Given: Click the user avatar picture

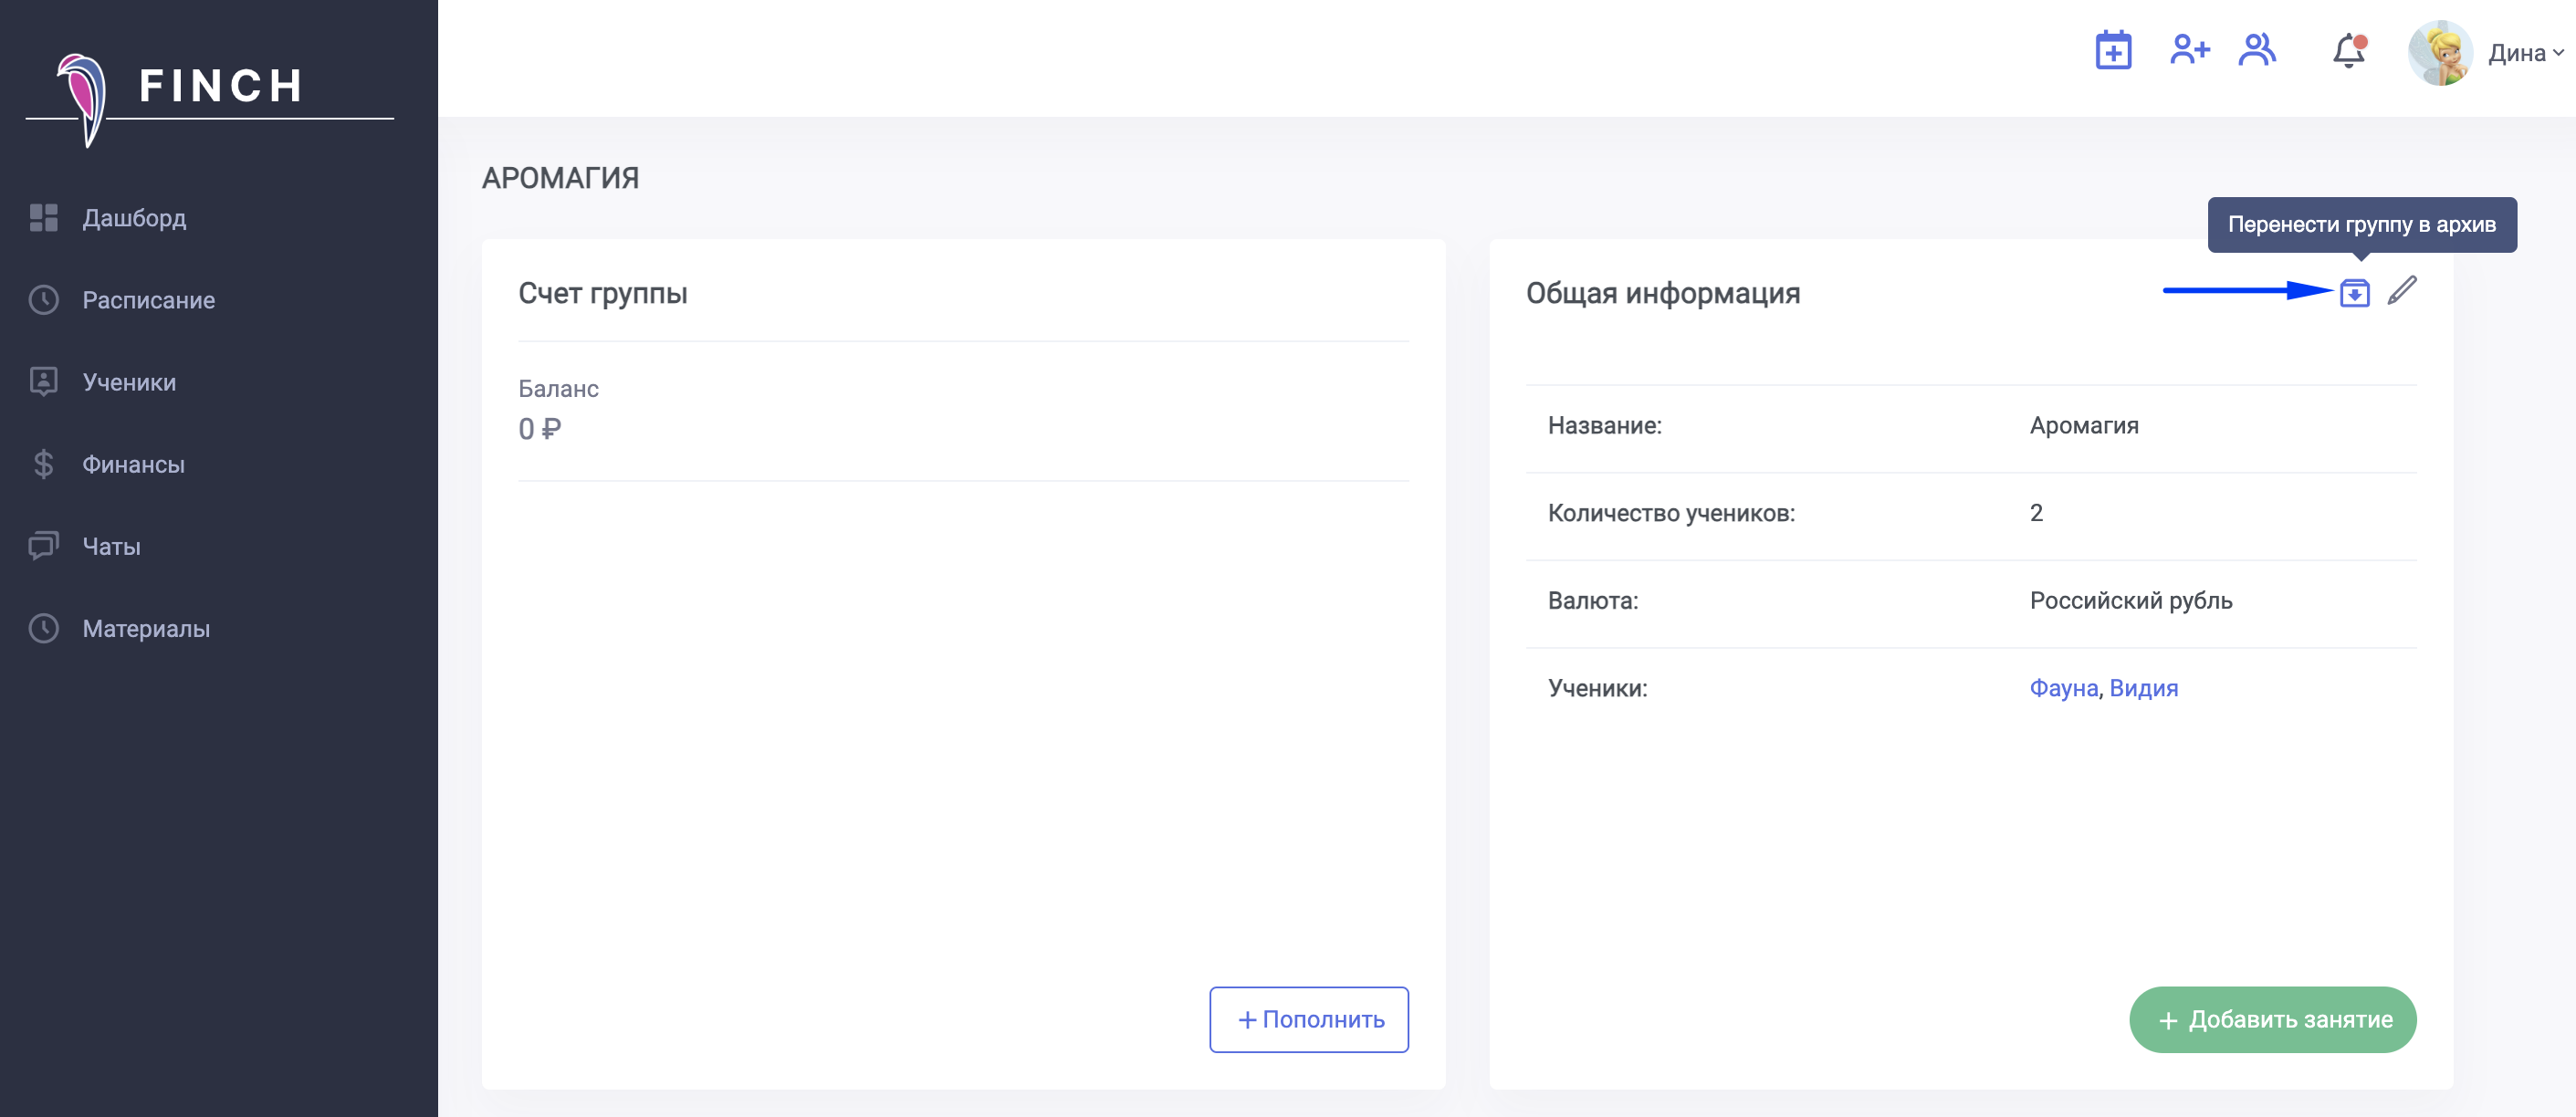Looking at the screenshot, I should [2440, 53].
